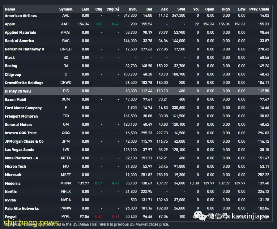Click Ford's sell volume 330,600
The width and height of the screenshot is (277, 229).
pos(178,107)
